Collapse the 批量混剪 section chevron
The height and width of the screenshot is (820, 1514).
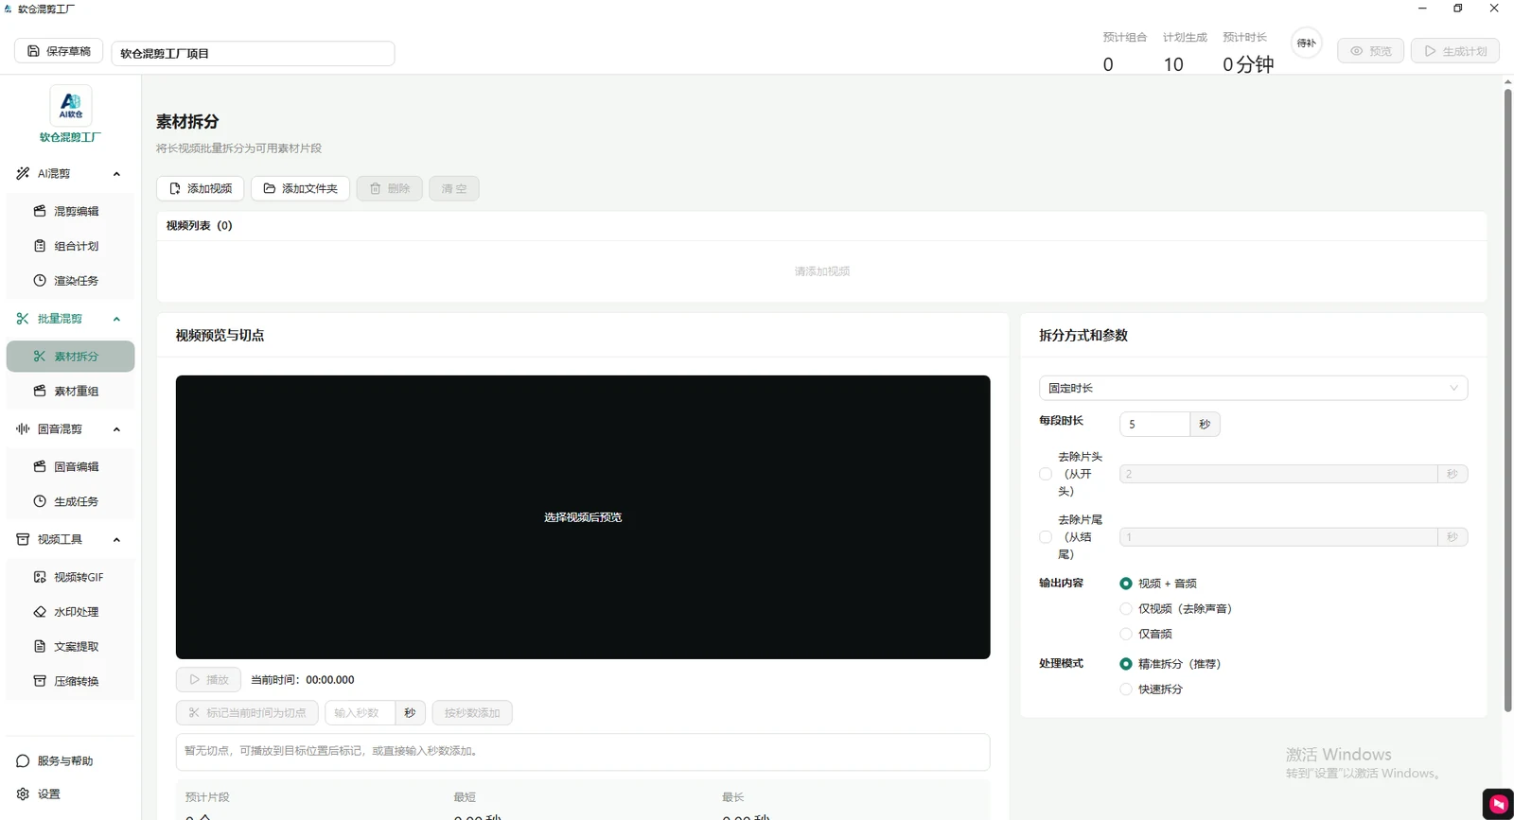click(x=116, y=319)
